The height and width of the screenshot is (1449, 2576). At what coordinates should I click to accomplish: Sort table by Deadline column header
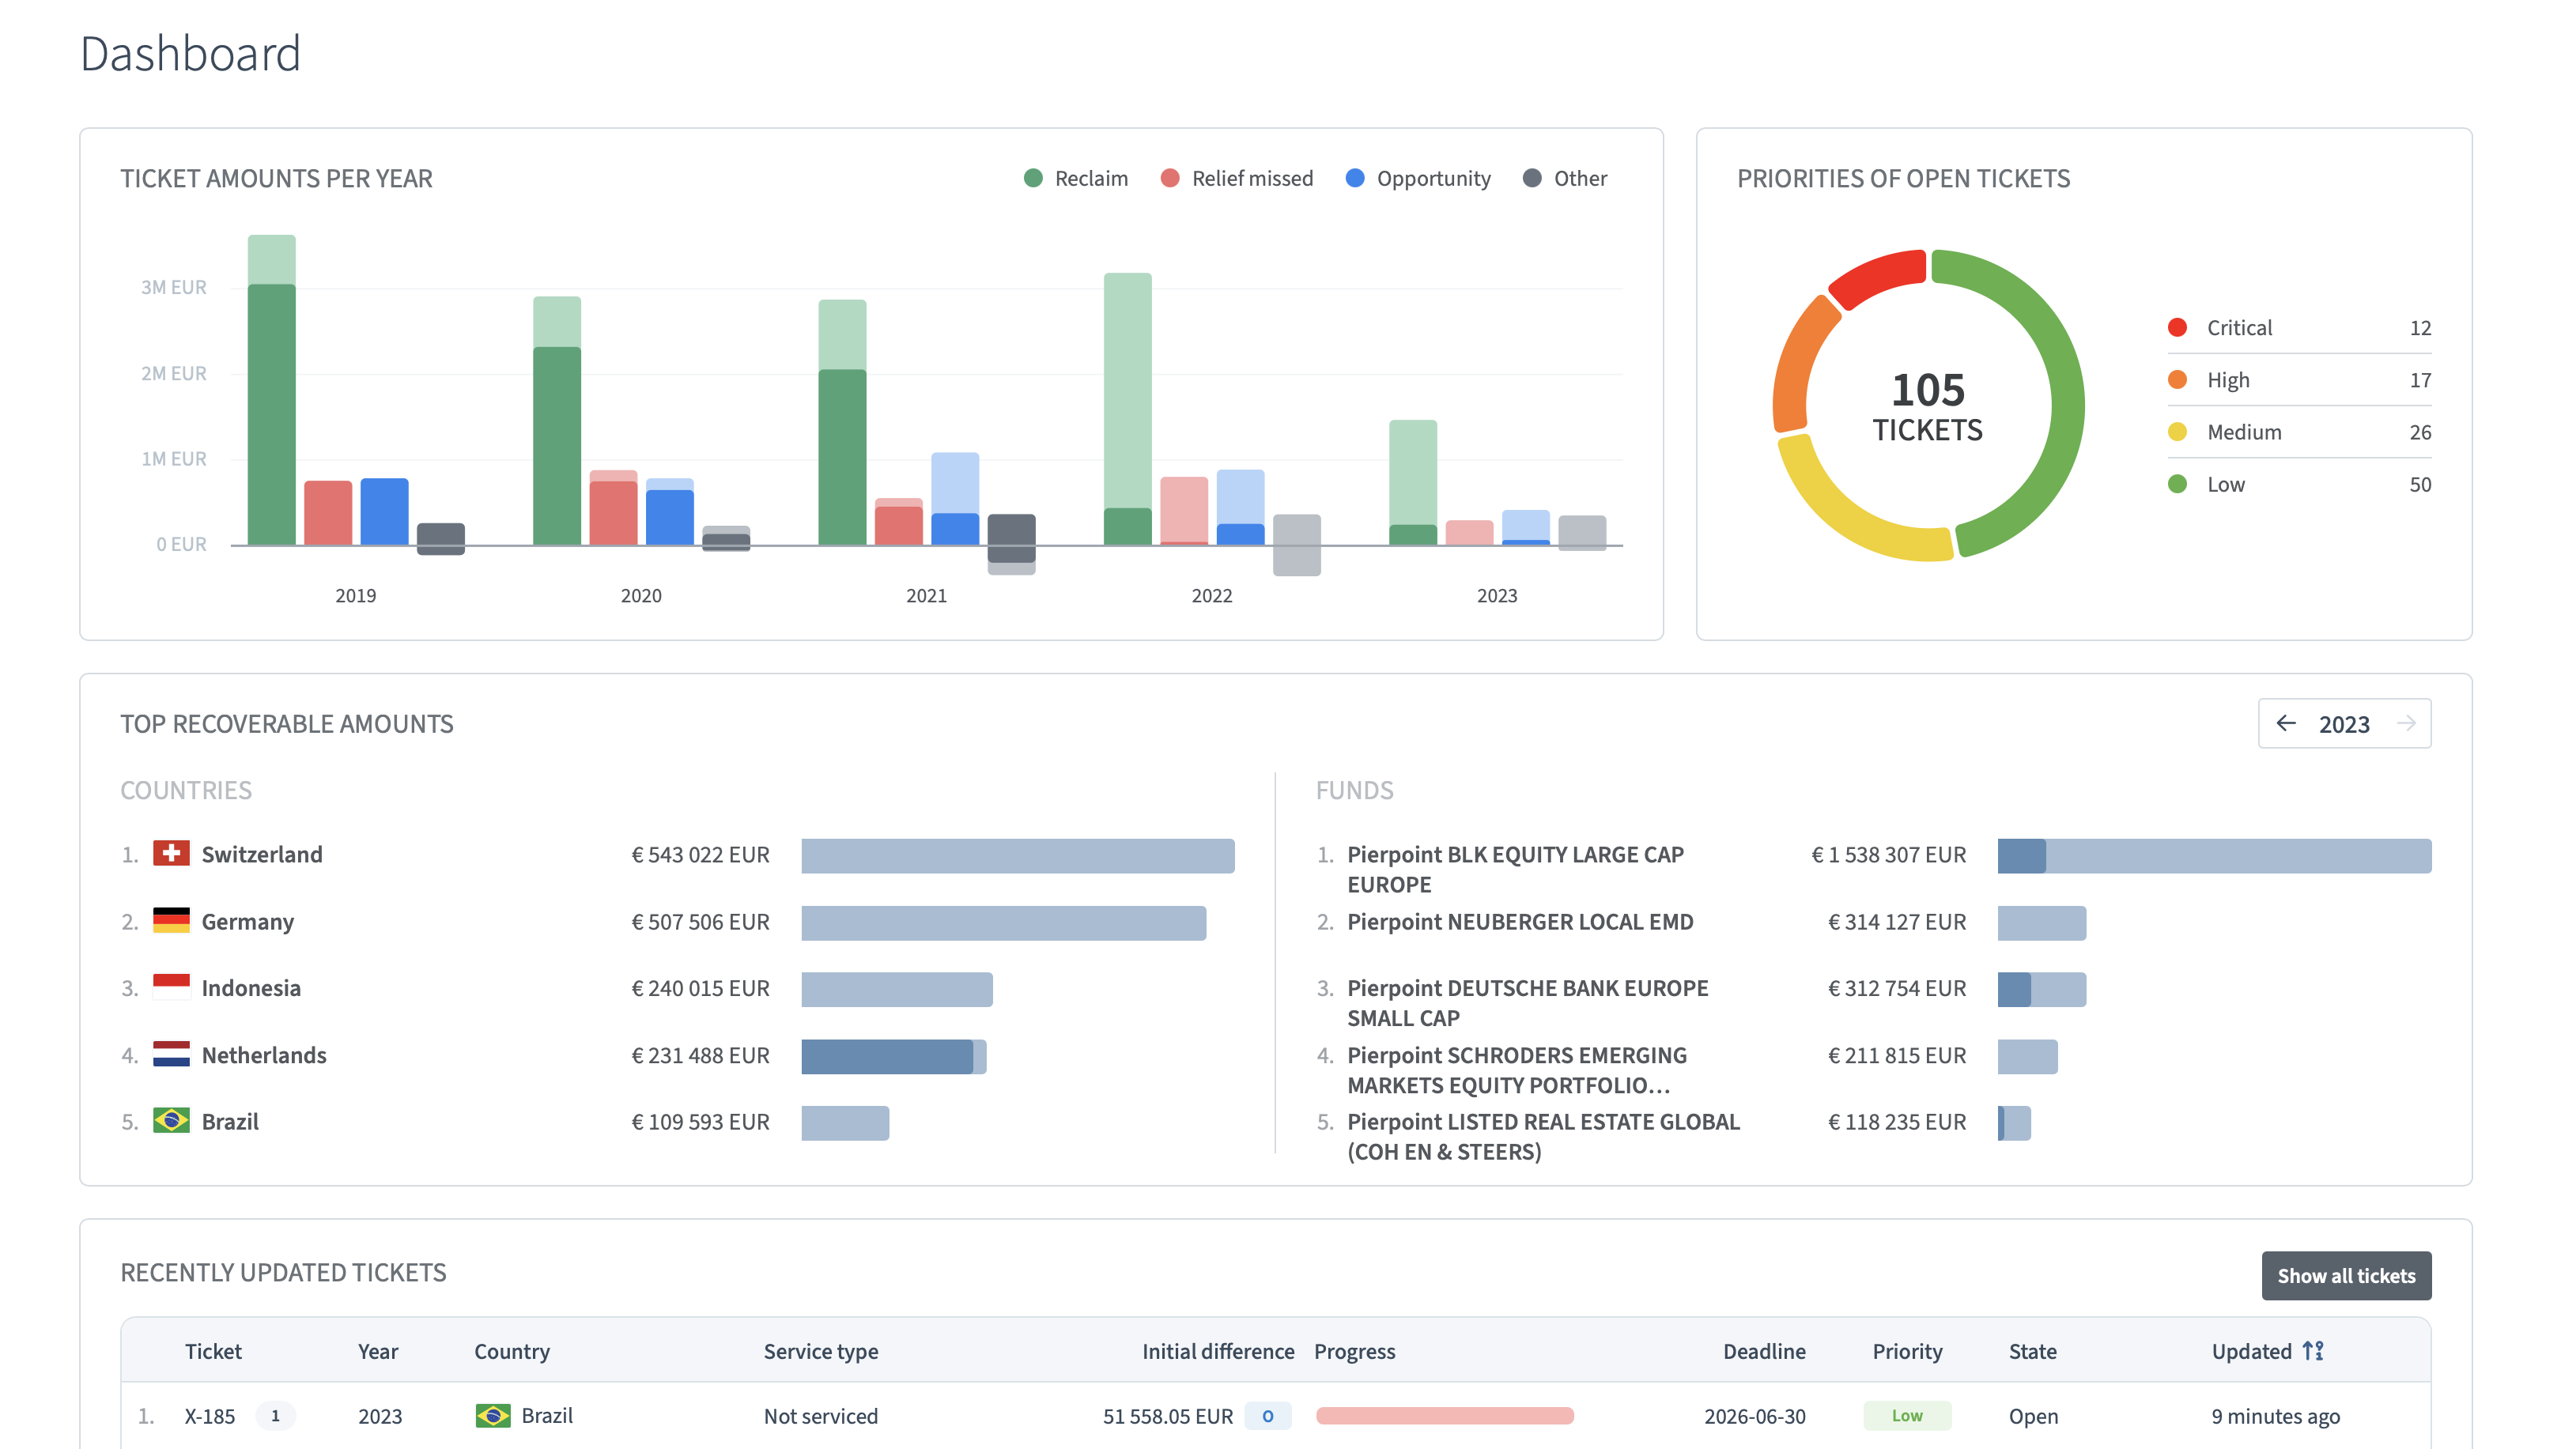(x=1764, y=1351)
